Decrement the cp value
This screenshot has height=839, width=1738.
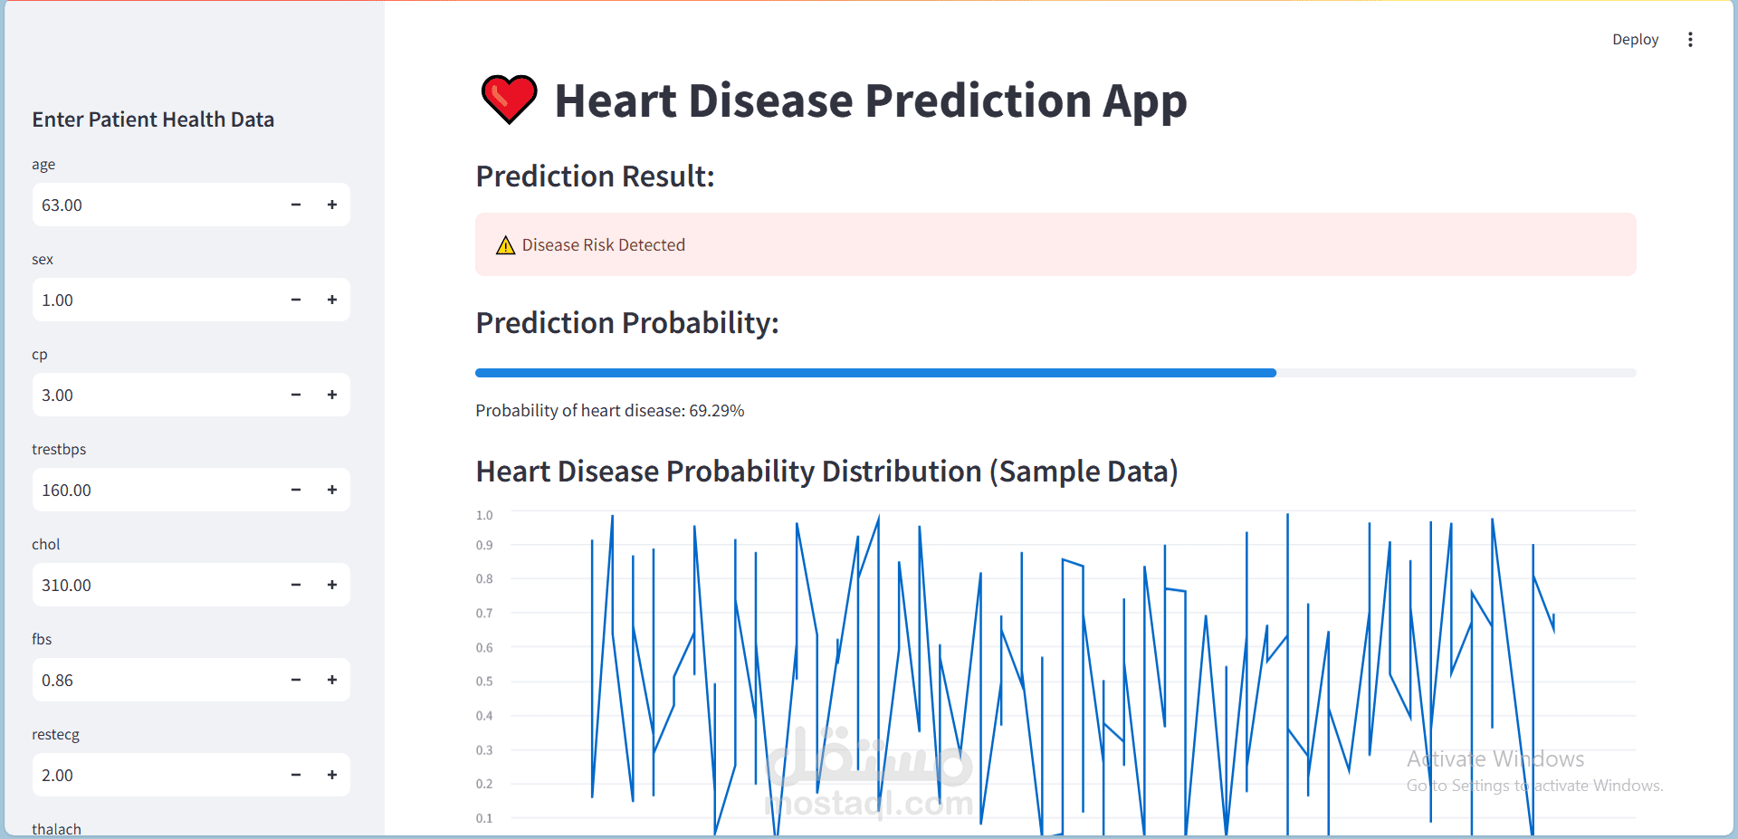pos(296,395)
